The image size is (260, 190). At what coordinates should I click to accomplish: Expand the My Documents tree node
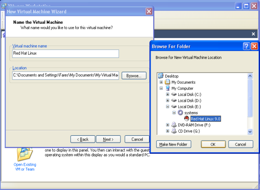pos(161,82)
